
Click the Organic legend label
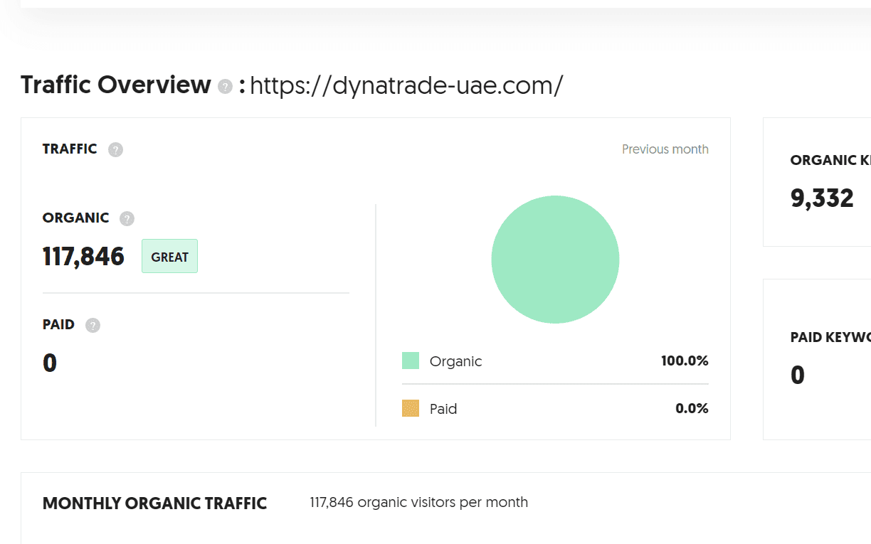455,361
